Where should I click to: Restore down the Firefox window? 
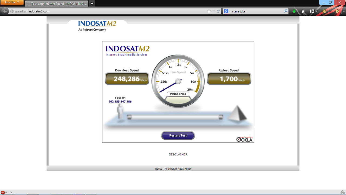coord(330,2)
